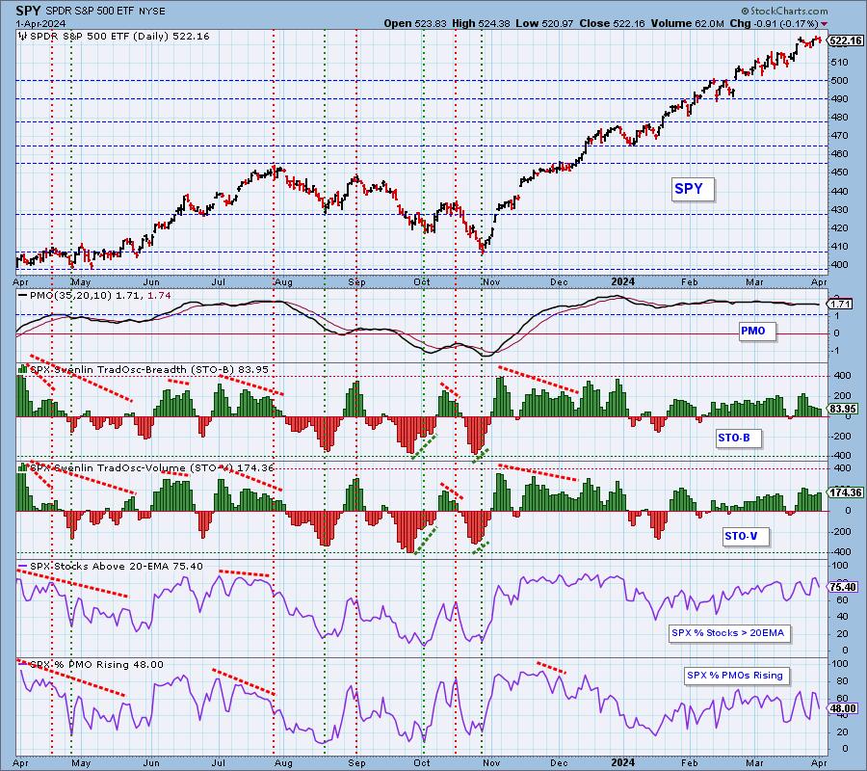This screenshot has height=771, width=867.
Task: Click the red down-arrow change indicator
Action: point(825,24)
